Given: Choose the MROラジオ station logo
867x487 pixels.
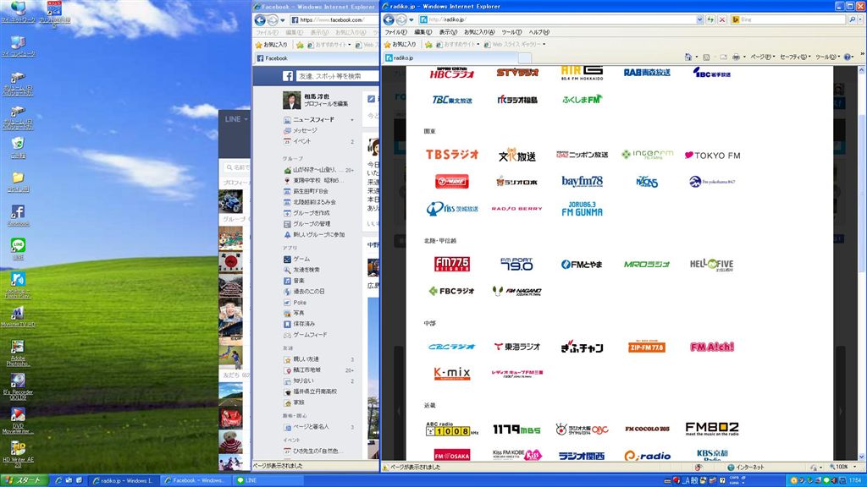Looking at the screenshot, I should 647,265.
